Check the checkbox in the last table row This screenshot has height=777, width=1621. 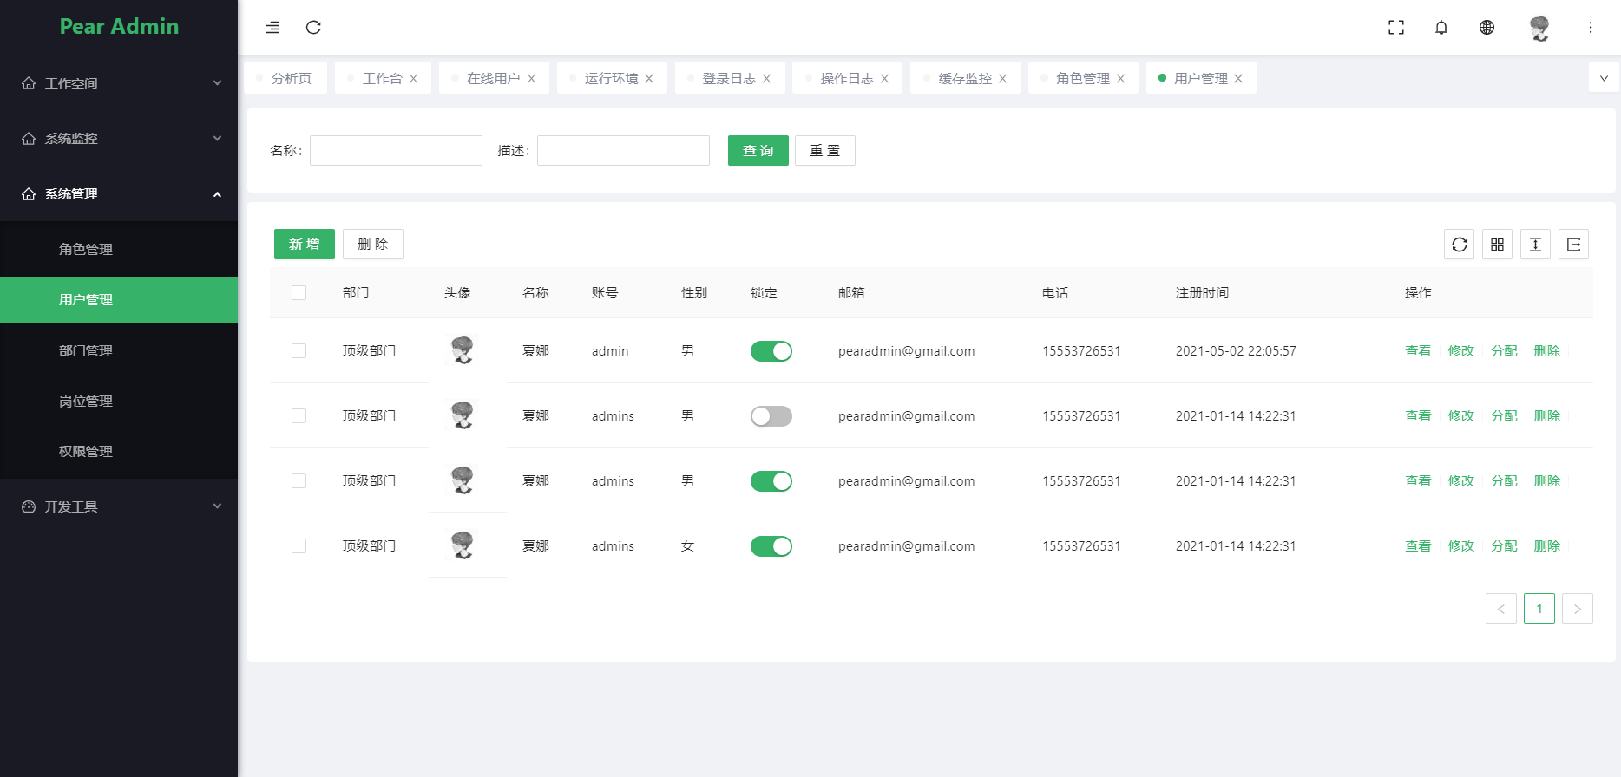pos(299,546)
